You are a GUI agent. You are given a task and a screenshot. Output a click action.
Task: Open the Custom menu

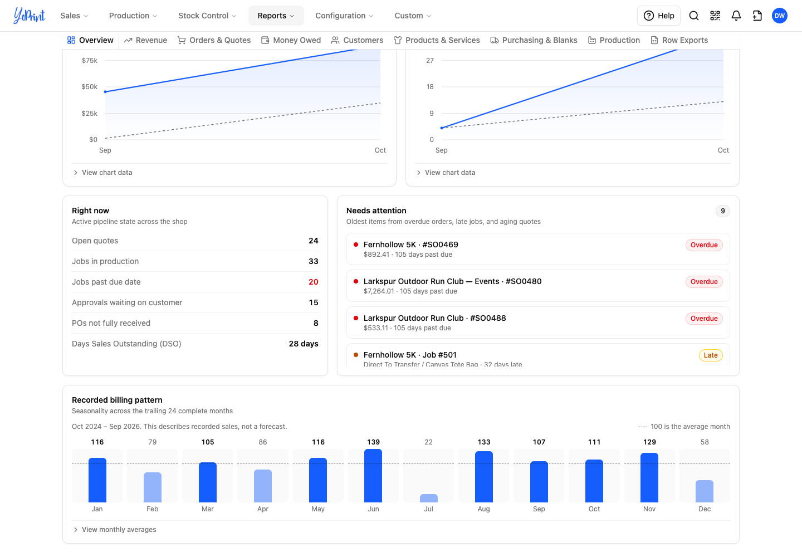click(413, 16)
